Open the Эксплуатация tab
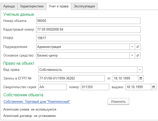Viewport: 158px width, 121px height. (84, 6)
